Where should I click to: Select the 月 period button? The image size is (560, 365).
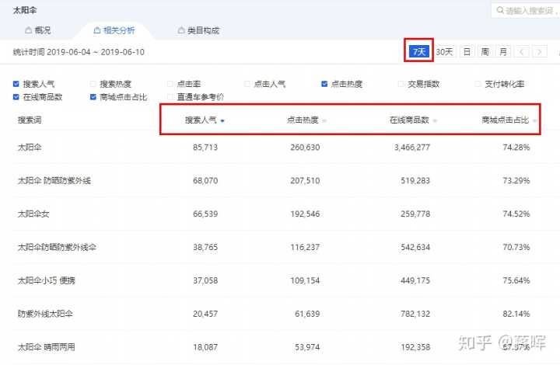[x=503, y=52]
